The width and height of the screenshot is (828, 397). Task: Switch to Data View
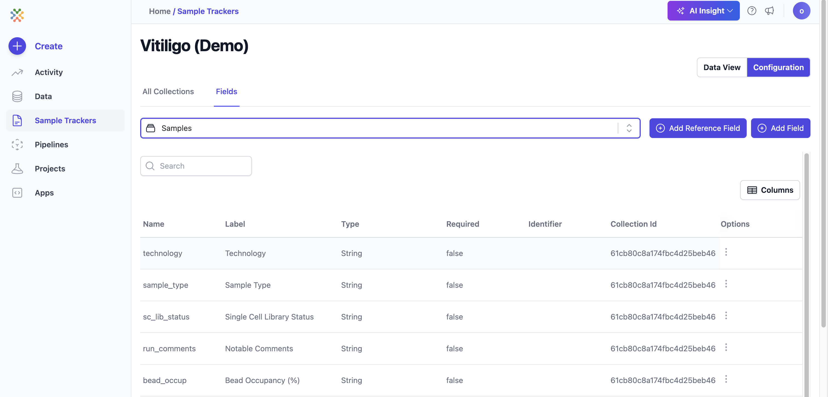(721, 67)
